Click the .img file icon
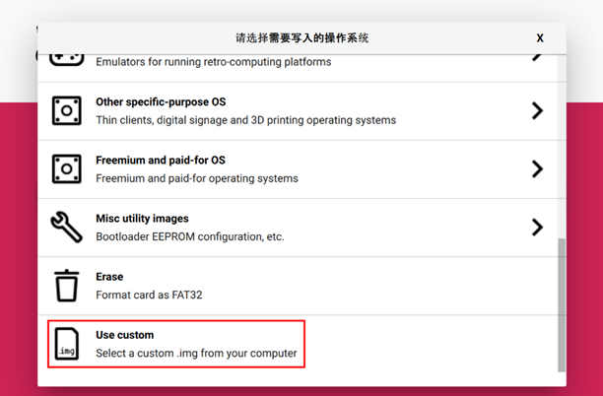The height and width of the screenshot is (396, 603). pyautogui.click(x=66, y=344)
